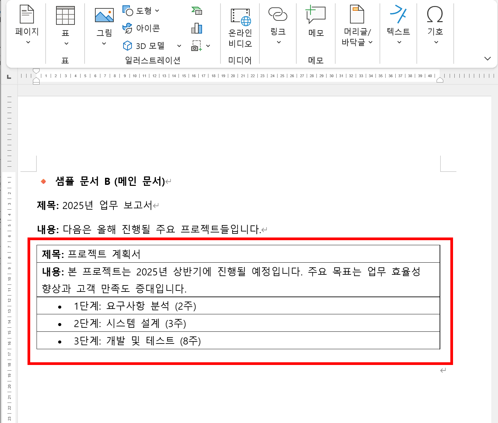Viewport: 498px width, 423px height.
Task: Open the 페이지 (Pages) menu icon
Action: [27, 14]
